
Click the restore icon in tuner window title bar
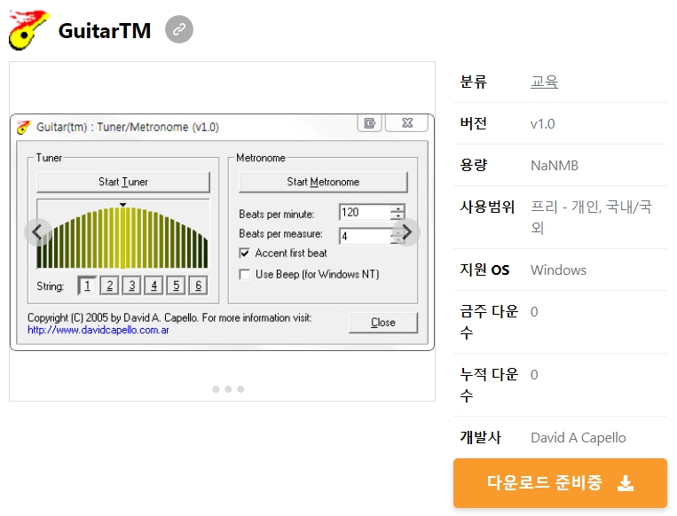tap(370, 123)
